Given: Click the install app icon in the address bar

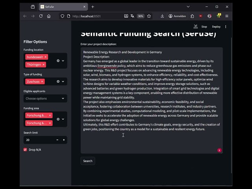Looking at the screenshot, I should tap(126, 16).
